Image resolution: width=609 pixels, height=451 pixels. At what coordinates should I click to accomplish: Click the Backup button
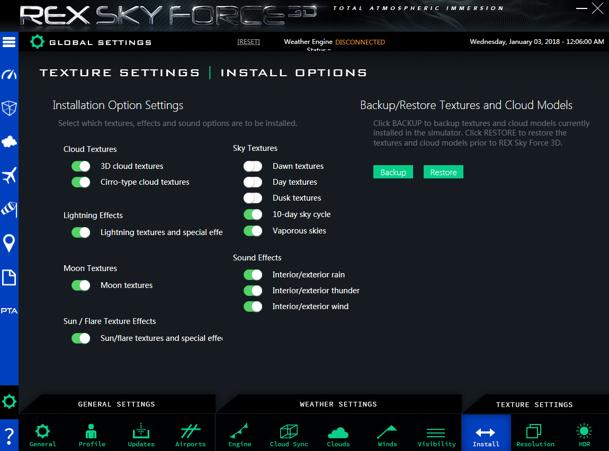pyautogui.click(x=393, y=172)
